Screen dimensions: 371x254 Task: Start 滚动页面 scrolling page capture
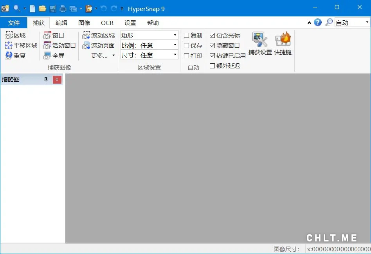tap(99, 45)
